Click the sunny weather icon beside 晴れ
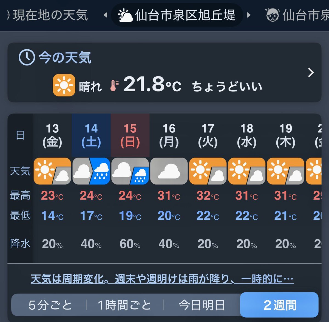The height and width of the screenshot is (322, 329). (x=64, y=85)
